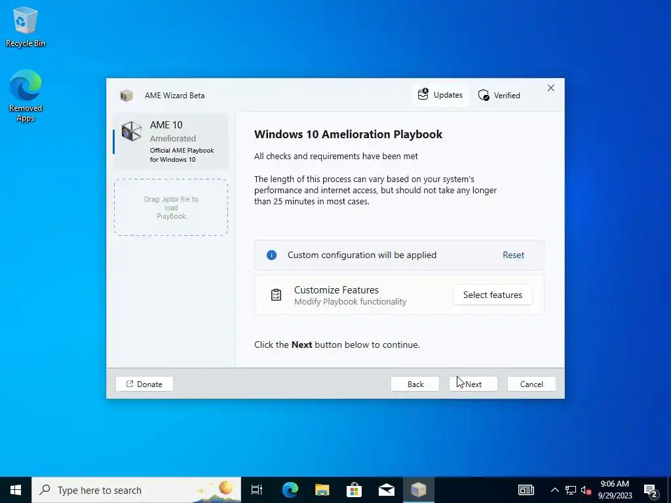
Task: Click the 'Modify Playbook functionality' subtitle
Action: coord(350,301)
